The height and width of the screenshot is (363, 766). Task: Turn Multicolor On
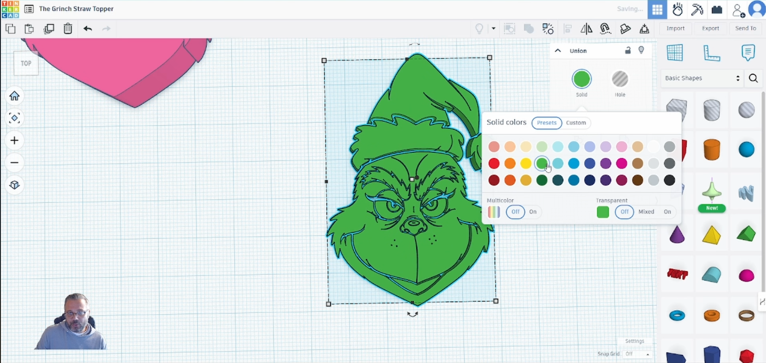click(x=533, y=212)
